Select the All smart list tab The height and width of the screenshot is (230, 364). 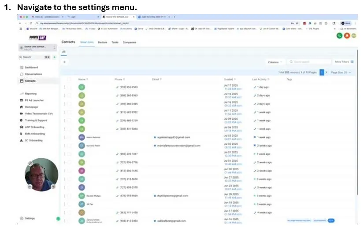pos(64,51)
